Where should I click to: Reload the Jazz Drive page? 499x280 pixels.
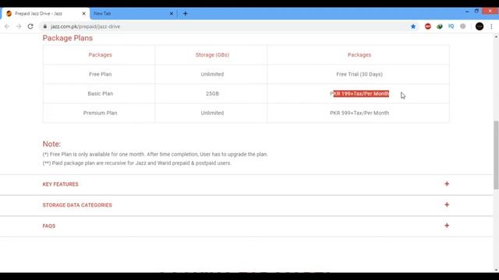click(30, 26)
